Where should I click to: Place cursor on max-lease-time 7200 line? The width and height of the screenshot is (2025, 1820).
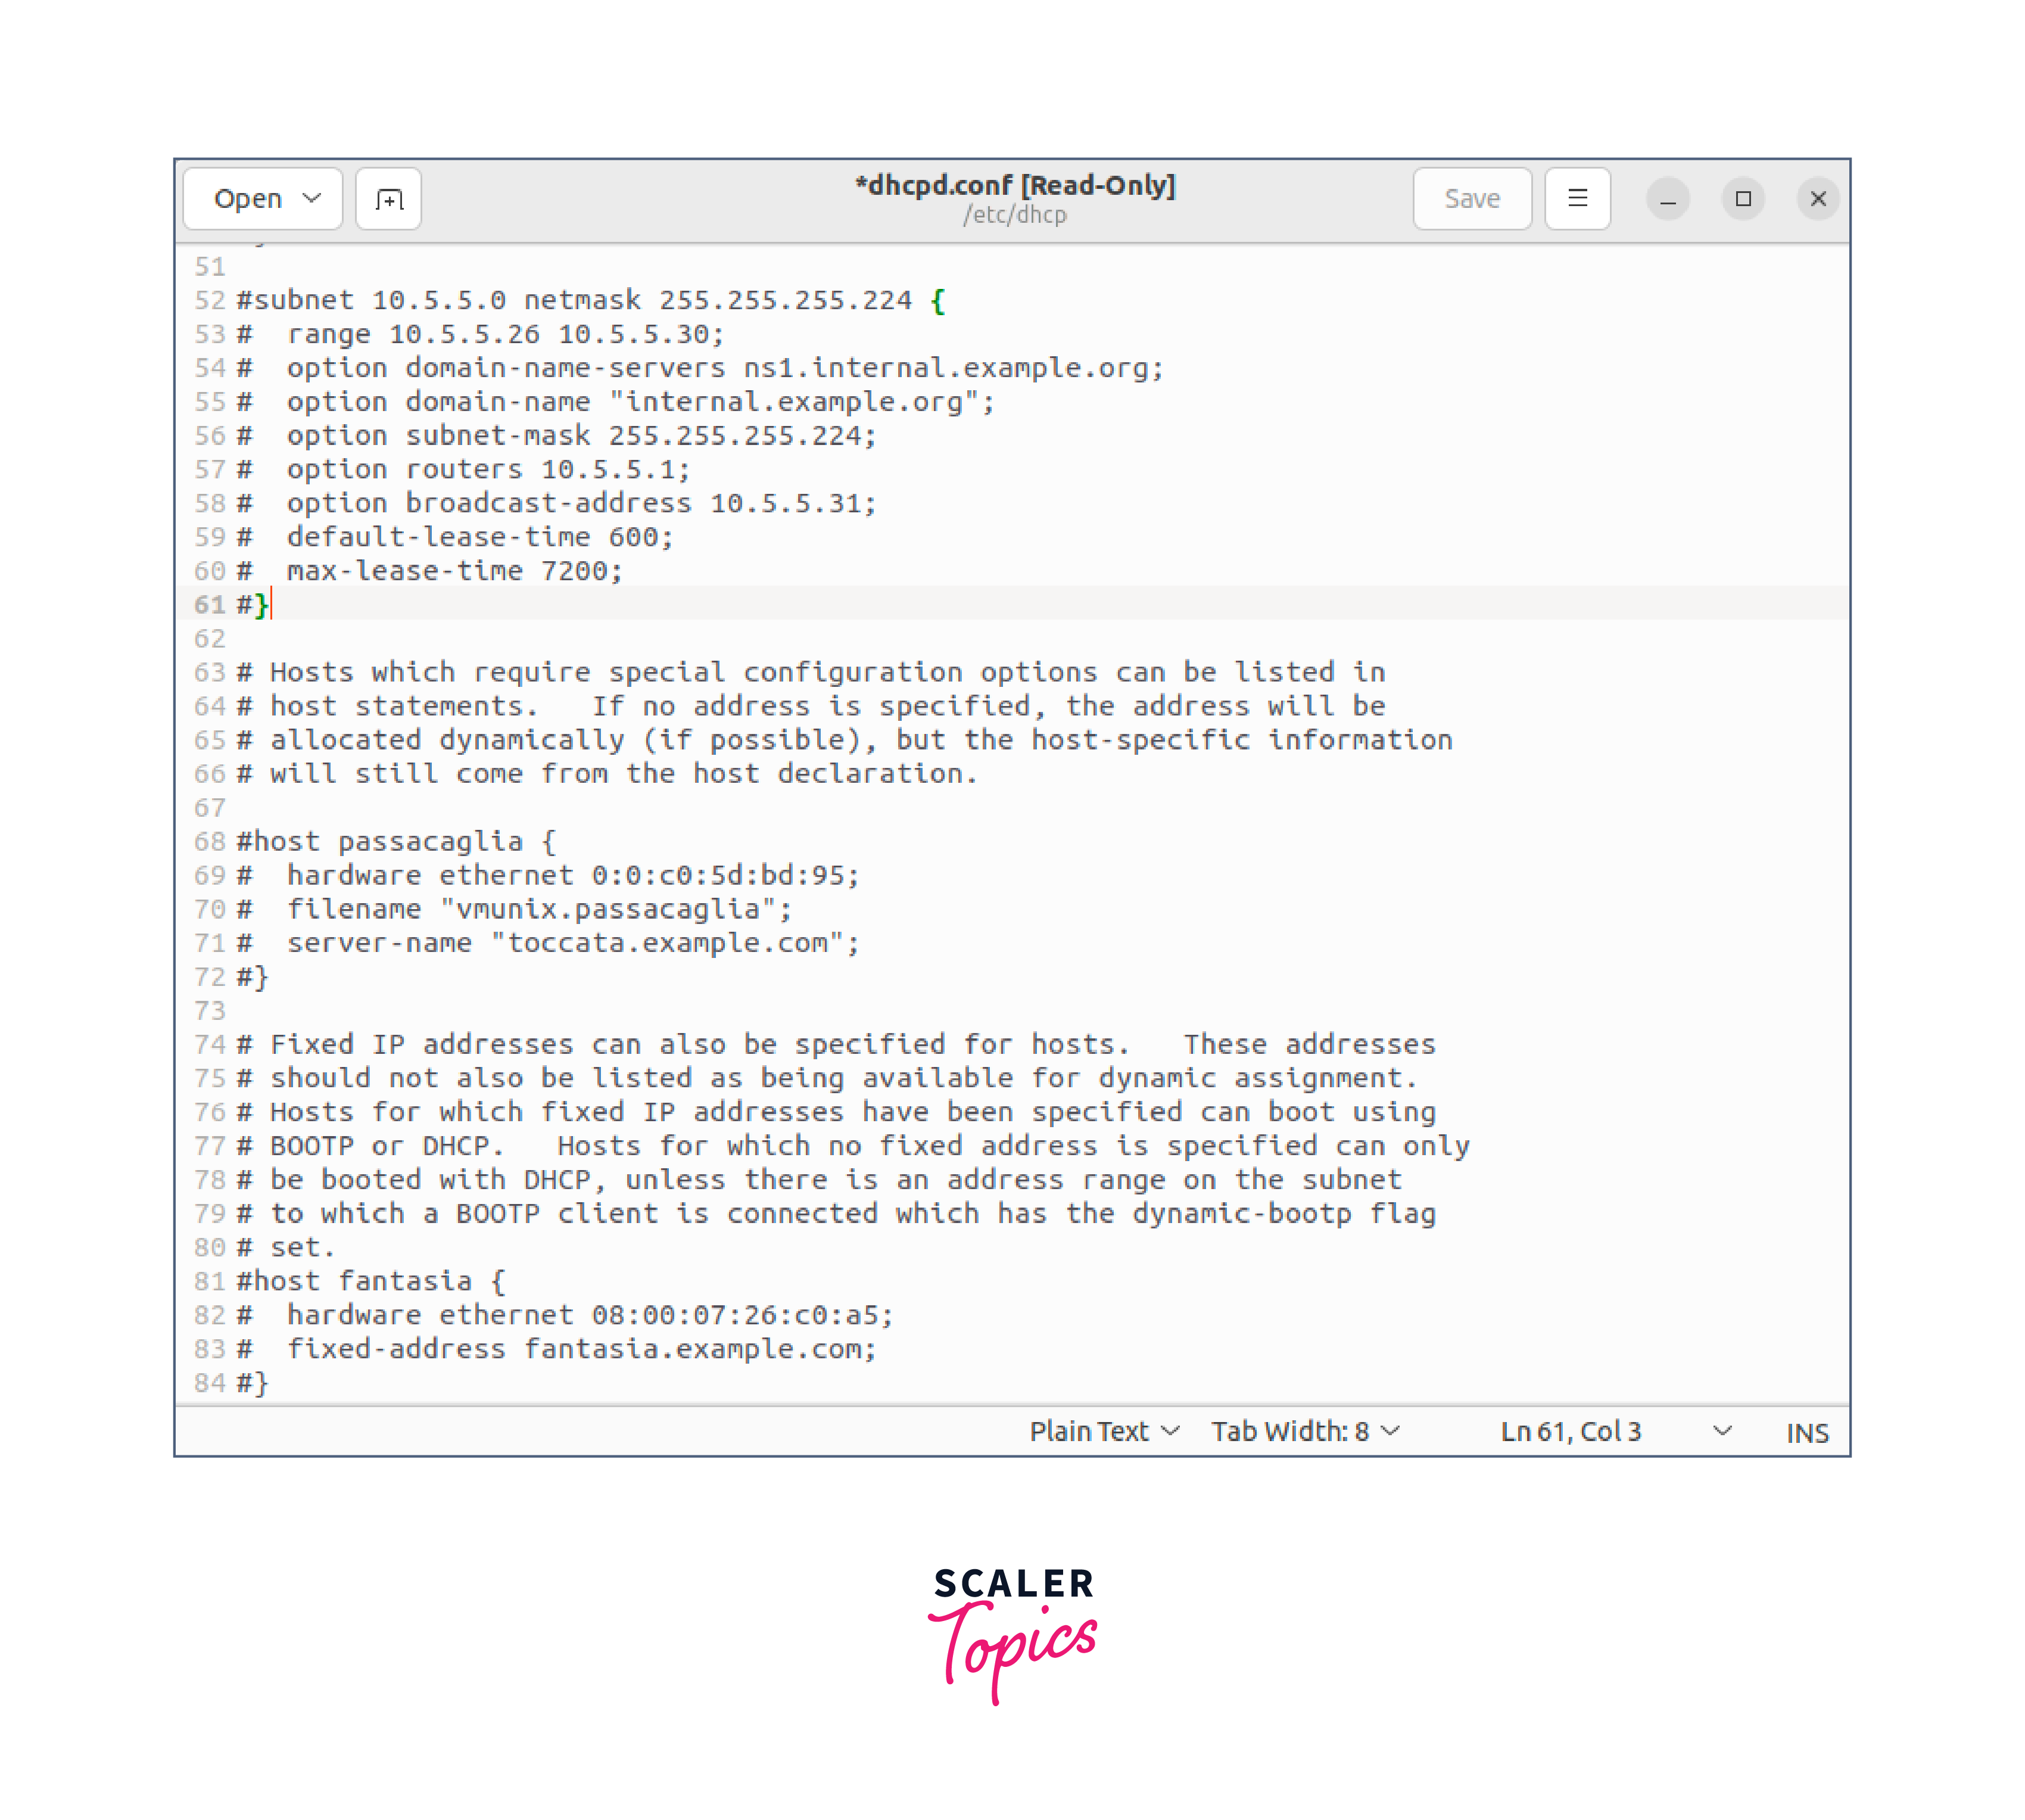tap(455, 571)
